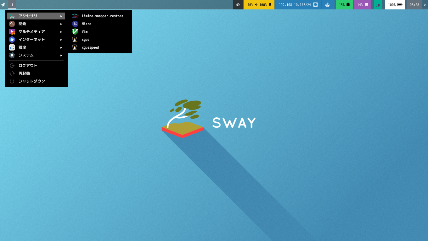Click the paper plane launcher icon
The image size is (428, 241).
coord(3,5)
